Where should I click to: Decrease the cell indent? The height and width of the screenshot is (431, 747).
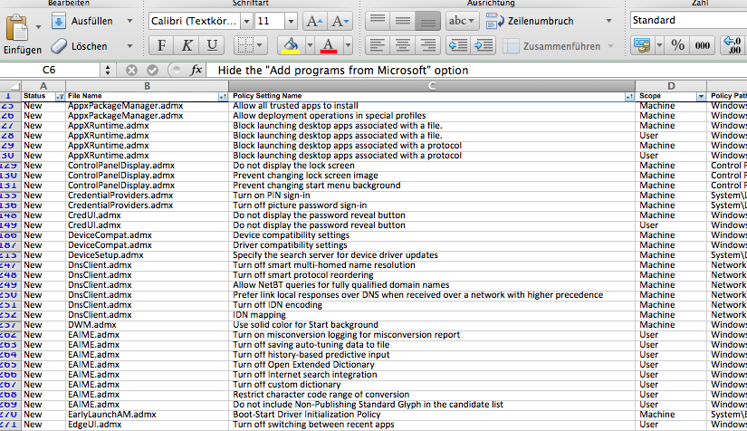coord(458,45)
